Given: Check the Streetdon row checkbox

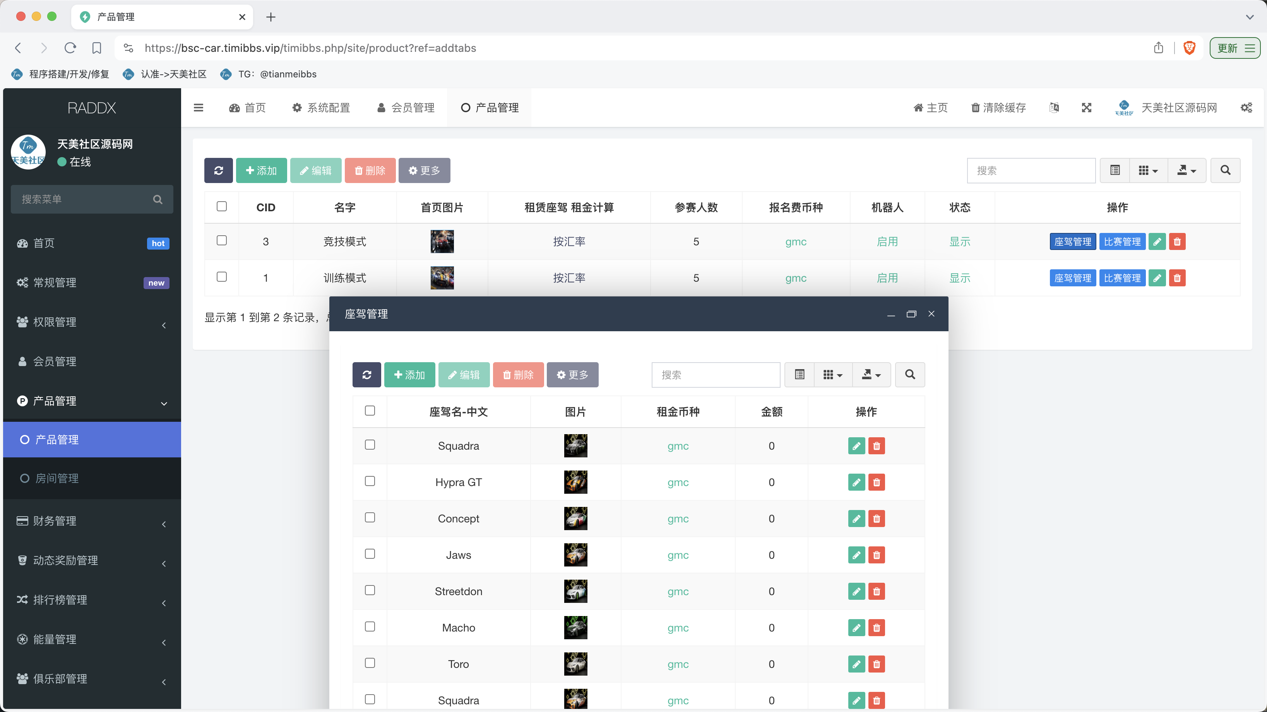Looking at the screenshot, I should pyautogui.click(x=370, y=590).
